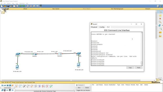Choose the Serial DTE red zigzag cable
This screenshot has width=163, height=92.
tap(47, 86)
